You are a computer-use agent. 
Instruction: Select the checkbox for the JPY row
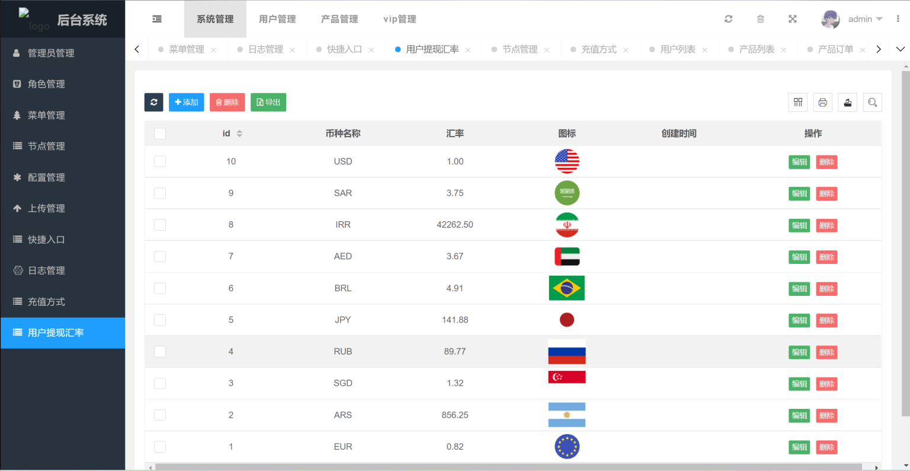point(159,320)
